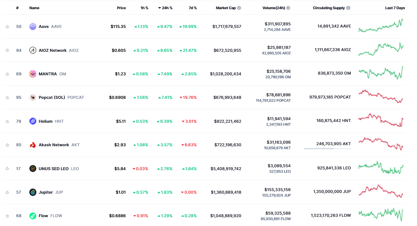Viewport: 417px width, 226px height.
Task: Click Aave volume $311,907,895
Action: [278, 24]
